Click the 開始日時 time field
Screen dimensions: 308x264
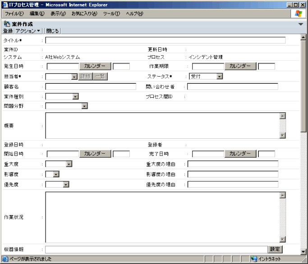(x=121, y=154)
